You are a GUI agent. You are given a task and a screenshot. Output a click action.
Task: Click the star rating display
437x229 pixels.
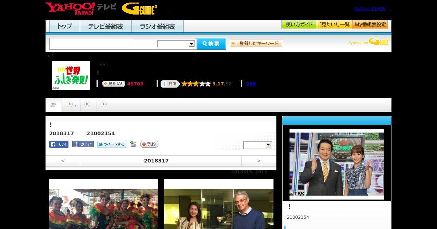196,84
